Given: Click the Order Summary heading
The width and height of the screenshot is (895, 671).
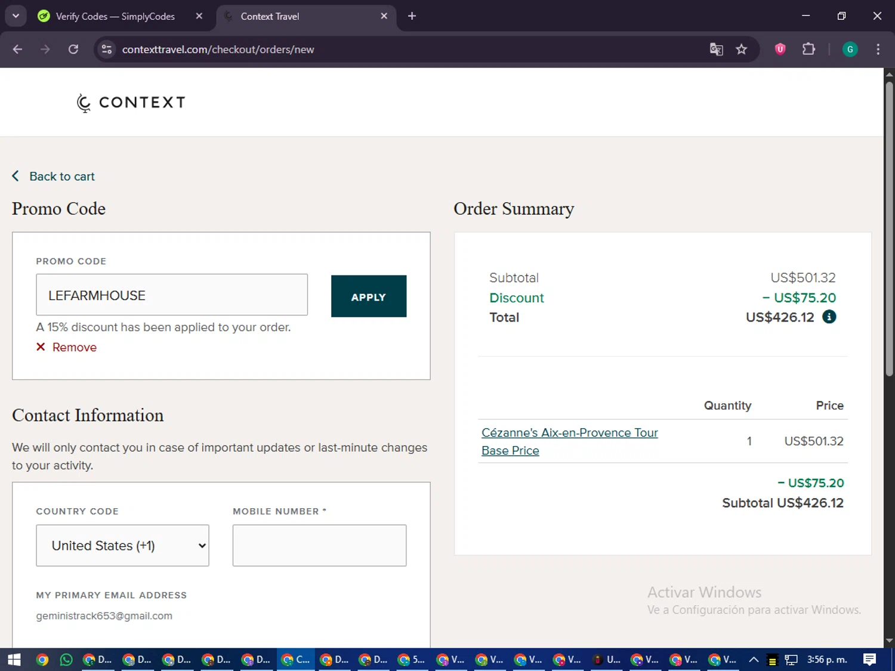Looking at the screenshot, I should 514,209.
